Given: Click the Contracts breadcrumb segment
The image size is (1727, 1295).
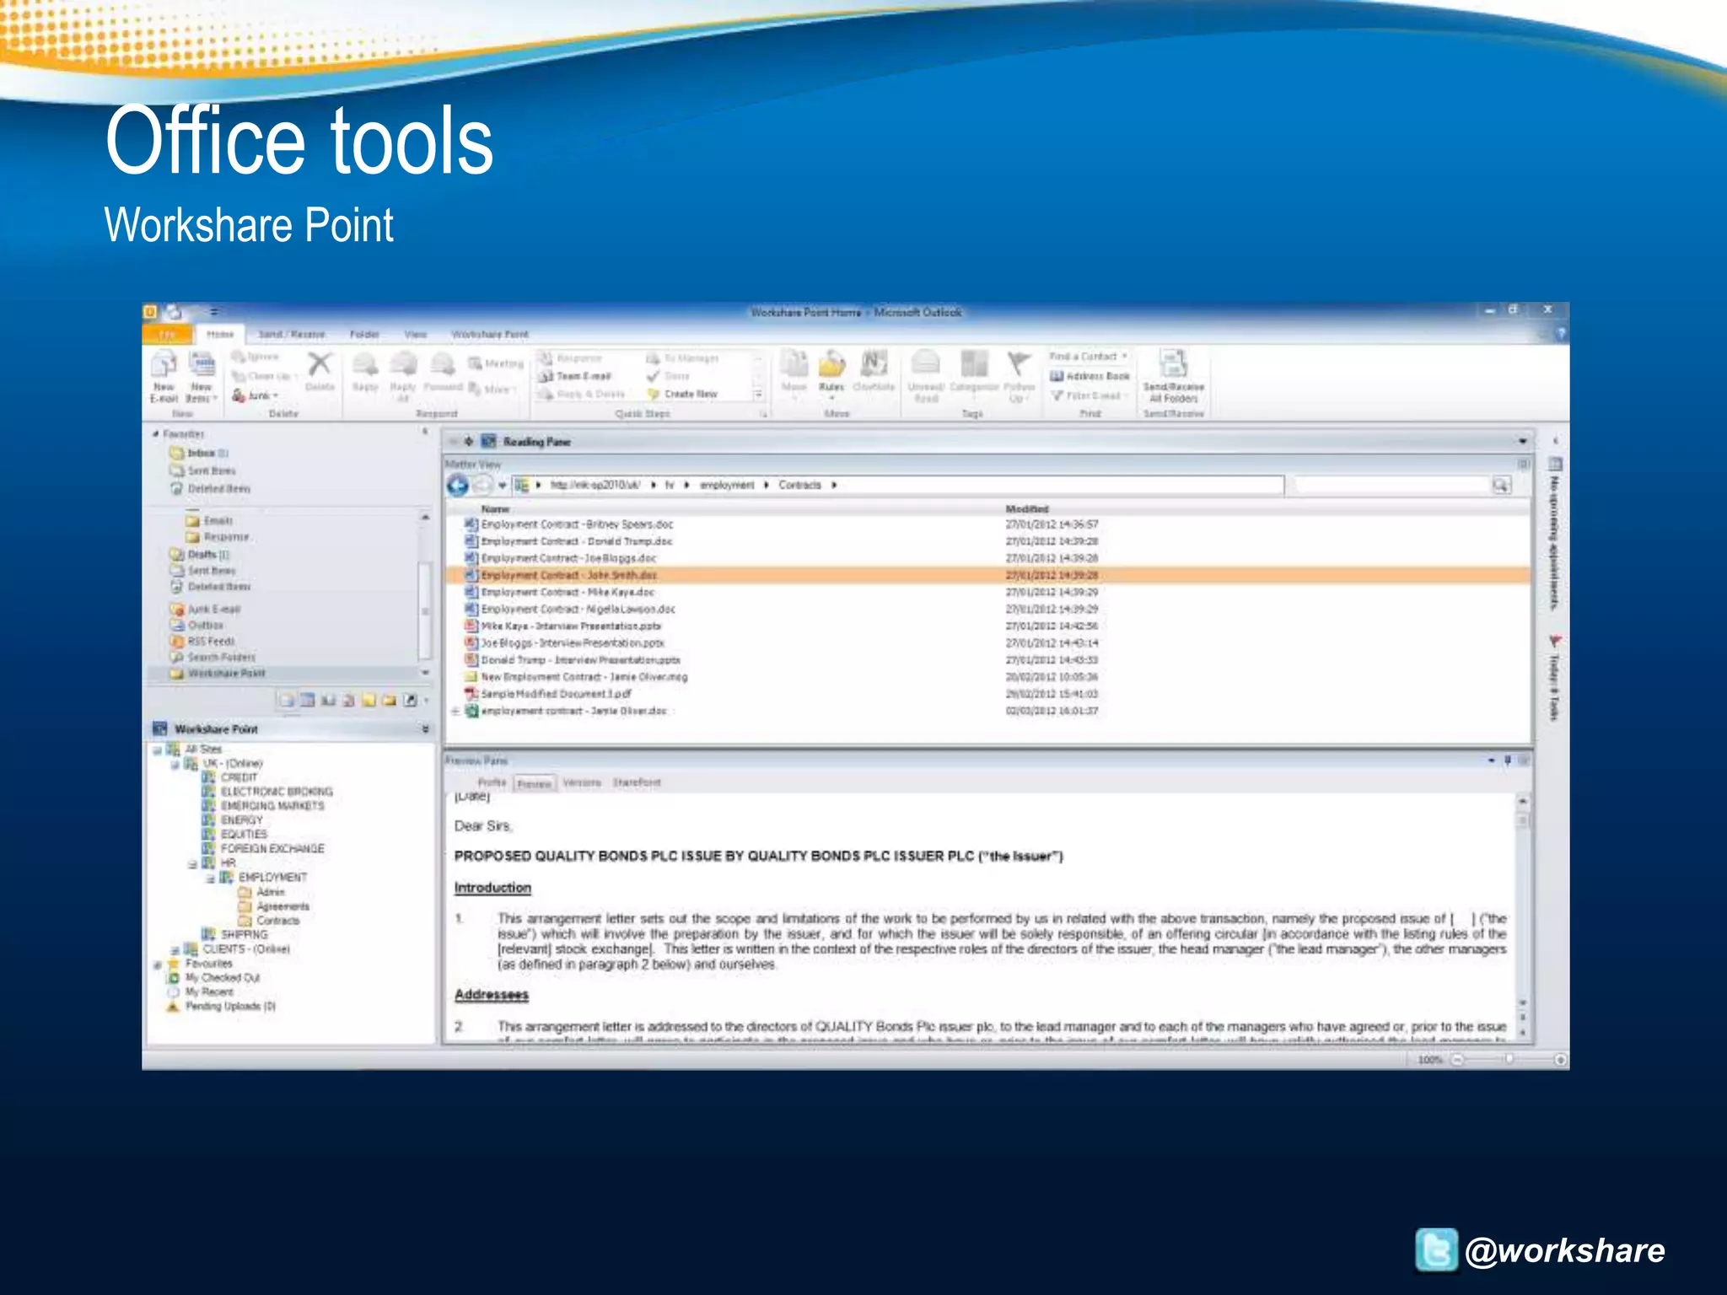Looking at the screenshot, I should pos(799,486).
